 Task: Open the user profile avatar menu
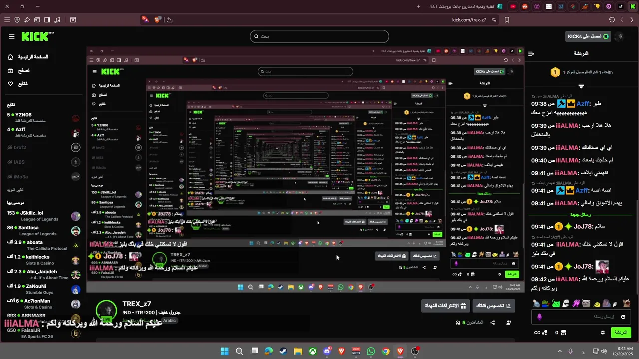coord(620,36)
